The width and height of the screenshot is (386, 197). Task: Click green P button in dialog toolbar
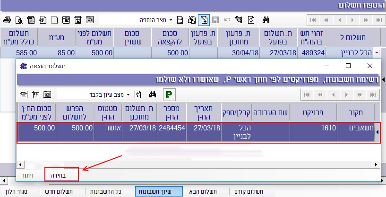pyautogui.click(x=168, y=94)
